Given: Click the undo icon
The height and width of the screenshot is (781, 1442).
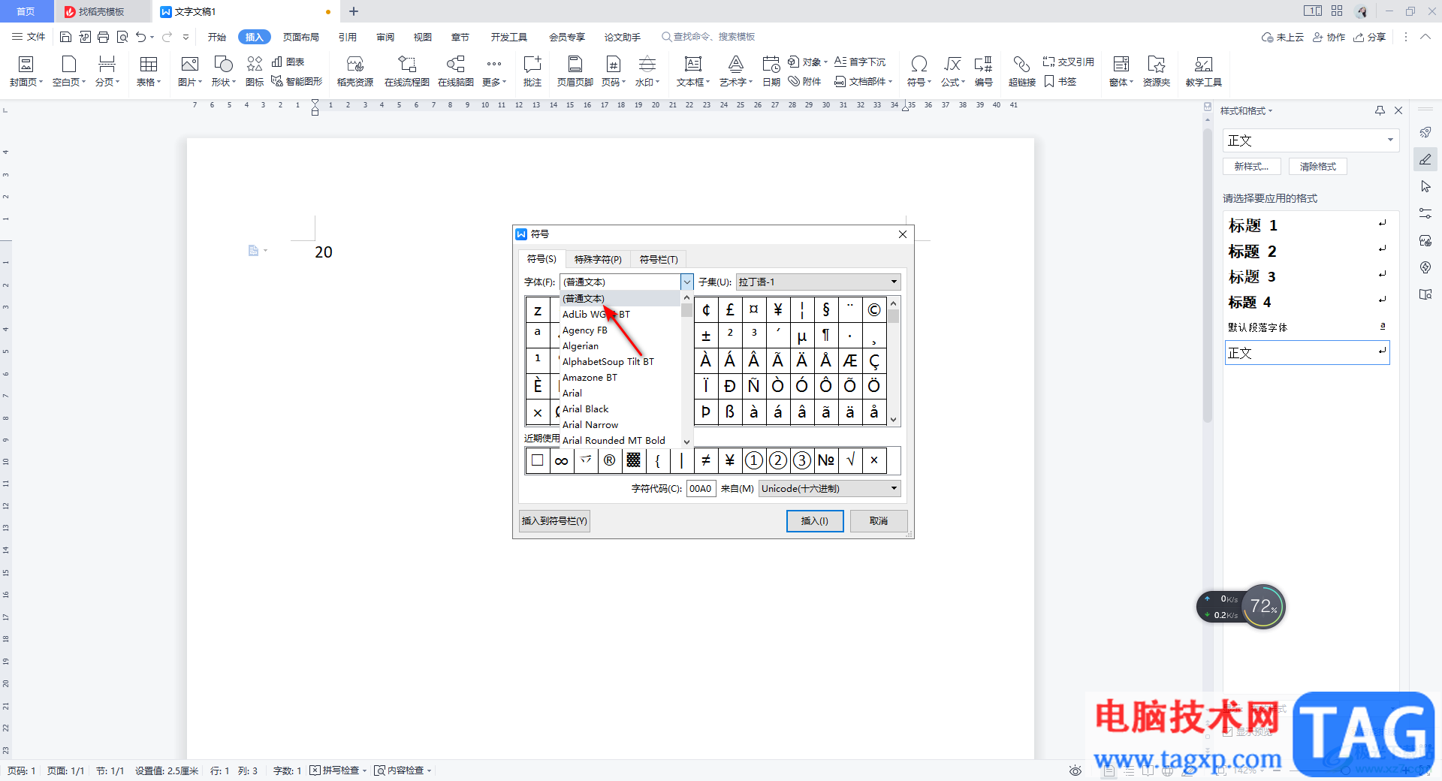Looking at the screenshot, I should pos(140,37).
